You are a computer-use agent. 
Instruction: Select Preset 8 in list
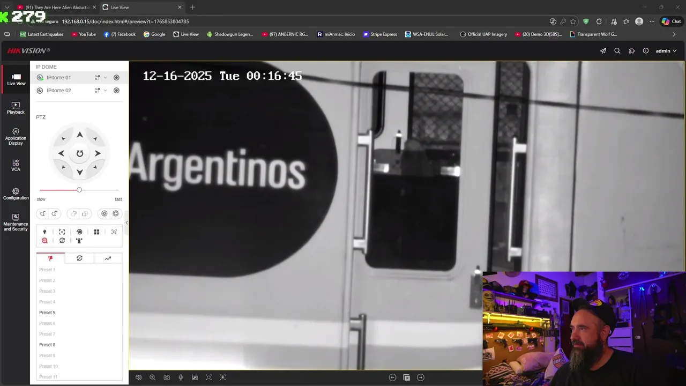click(47, 345)
